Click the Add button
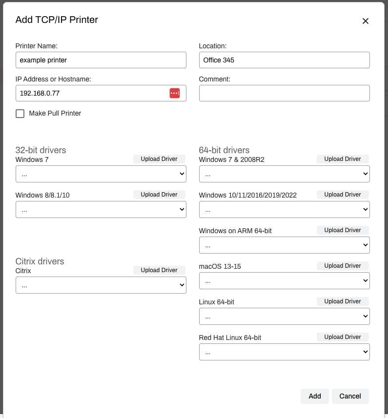Image resolution: width=388 pixels, height=418 pixels. (x=315, y=396)
